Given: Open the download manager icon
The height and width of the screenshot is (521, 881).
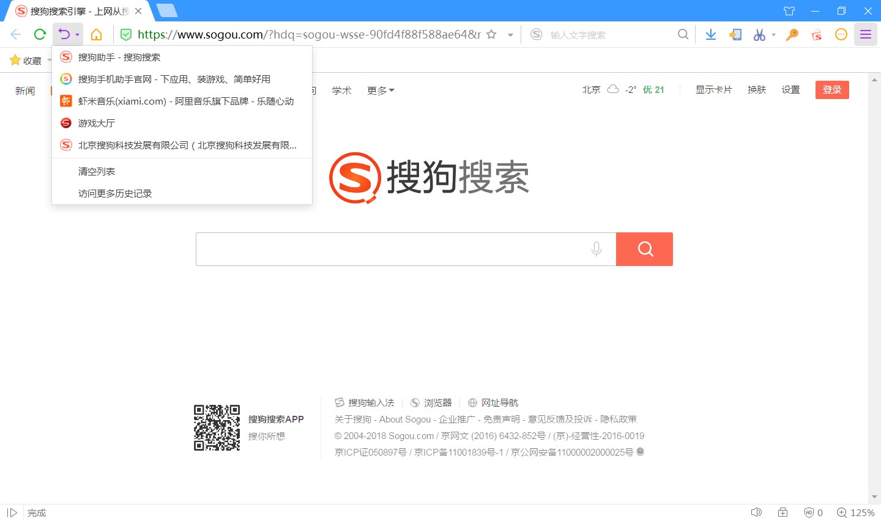Looking at the screenshot, I should 711,34.
